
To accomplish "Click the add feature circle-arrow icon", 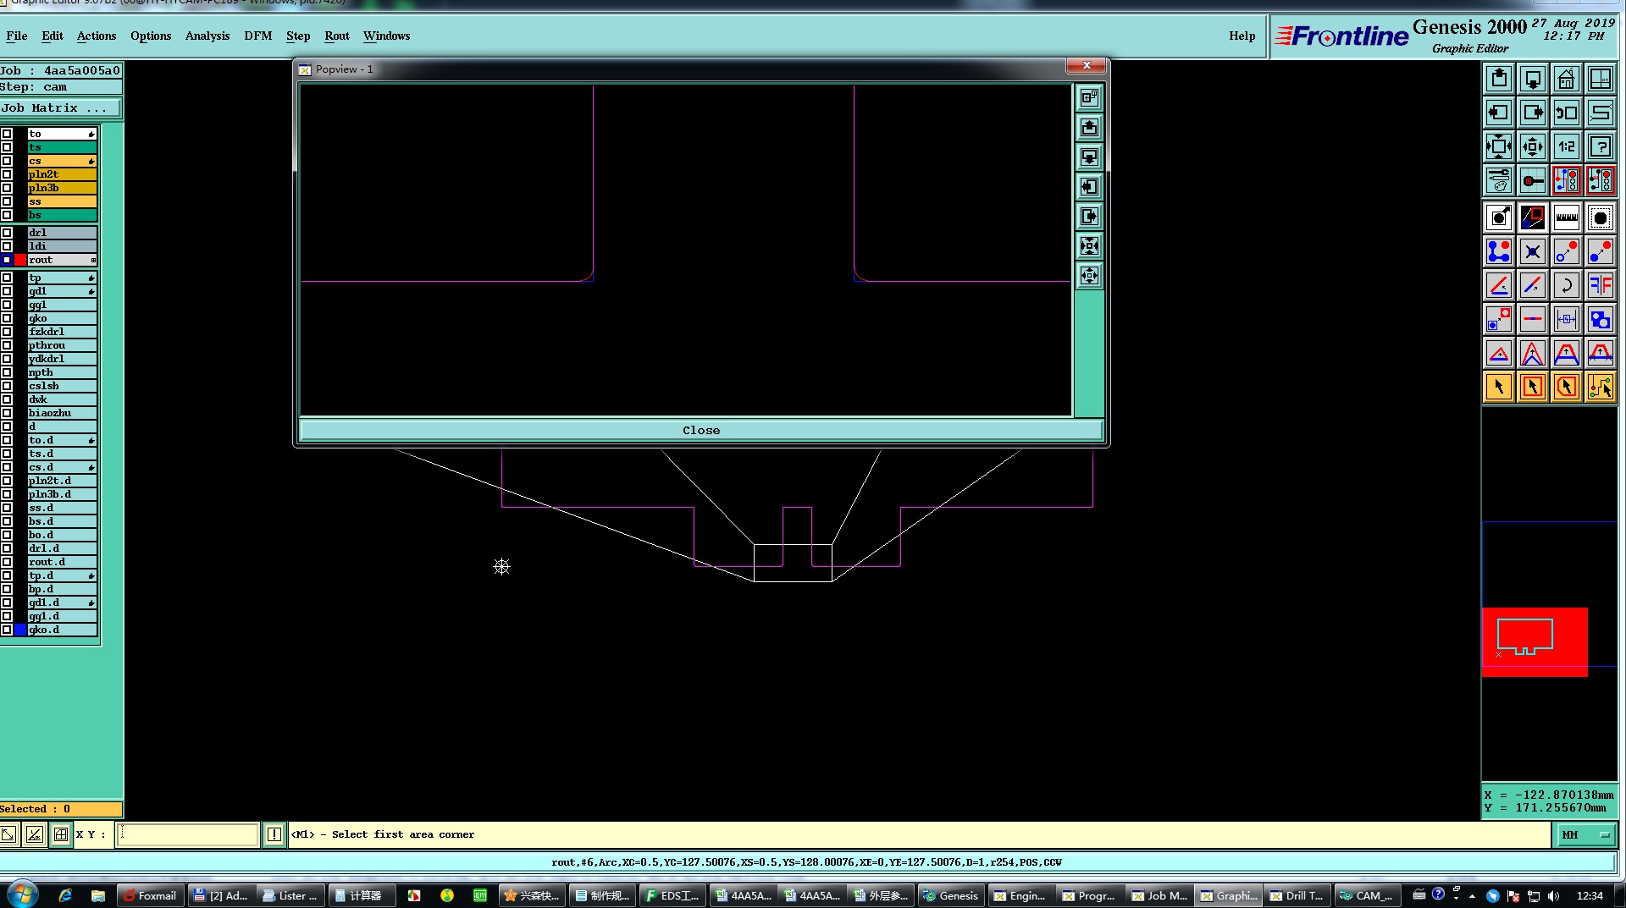I will (1499, 217).
